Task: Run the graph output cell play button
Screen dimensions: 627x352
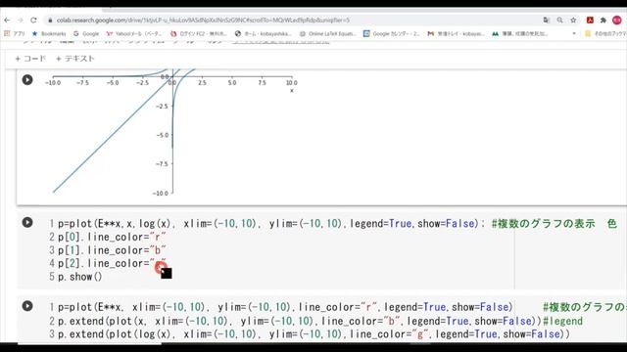Action: [x=27, y=80]
